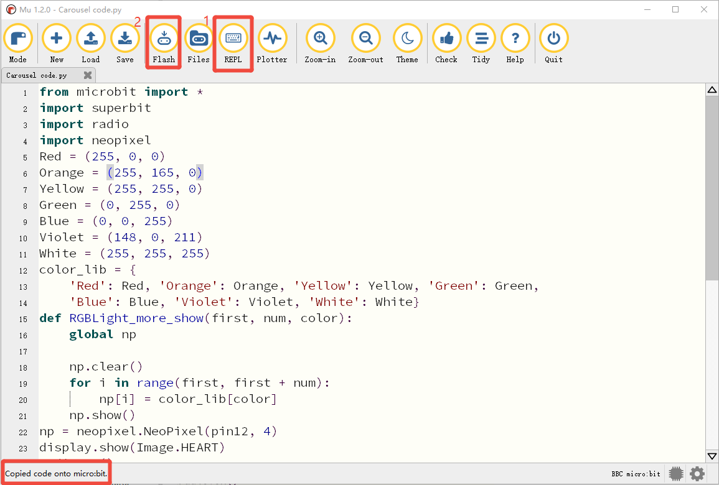
Task: Toggle the REPL panel
Action: [x=233, y=44]
